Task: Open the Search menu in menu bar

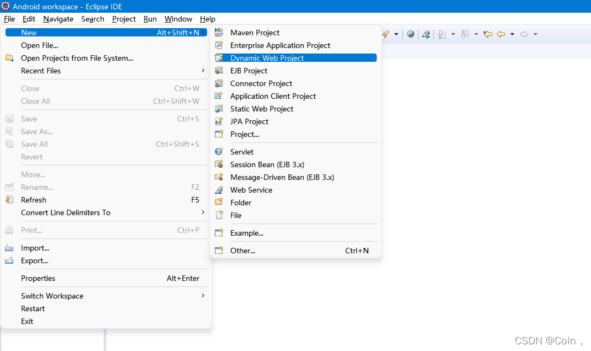Action: (93, 19)
